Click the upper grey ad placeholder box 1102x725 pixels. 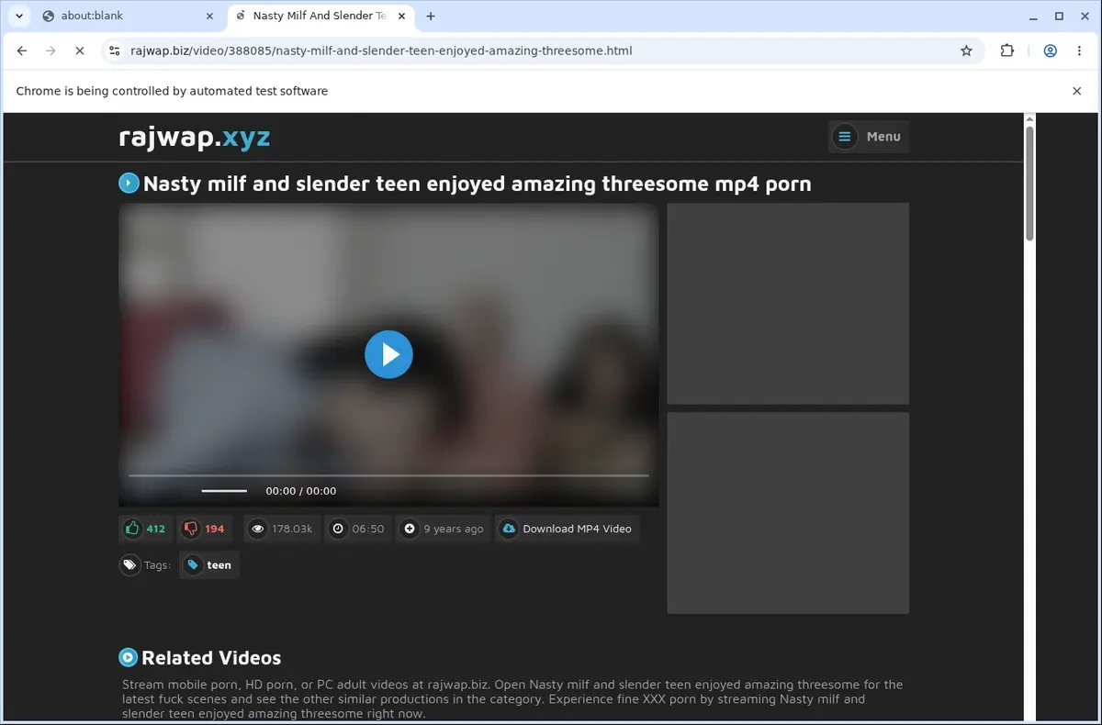pyautogui.click(x=788, y=304)
